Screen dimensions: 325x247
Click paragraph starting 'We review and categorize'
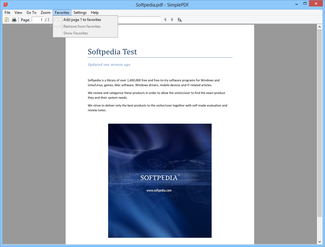(x=156, y=95)
